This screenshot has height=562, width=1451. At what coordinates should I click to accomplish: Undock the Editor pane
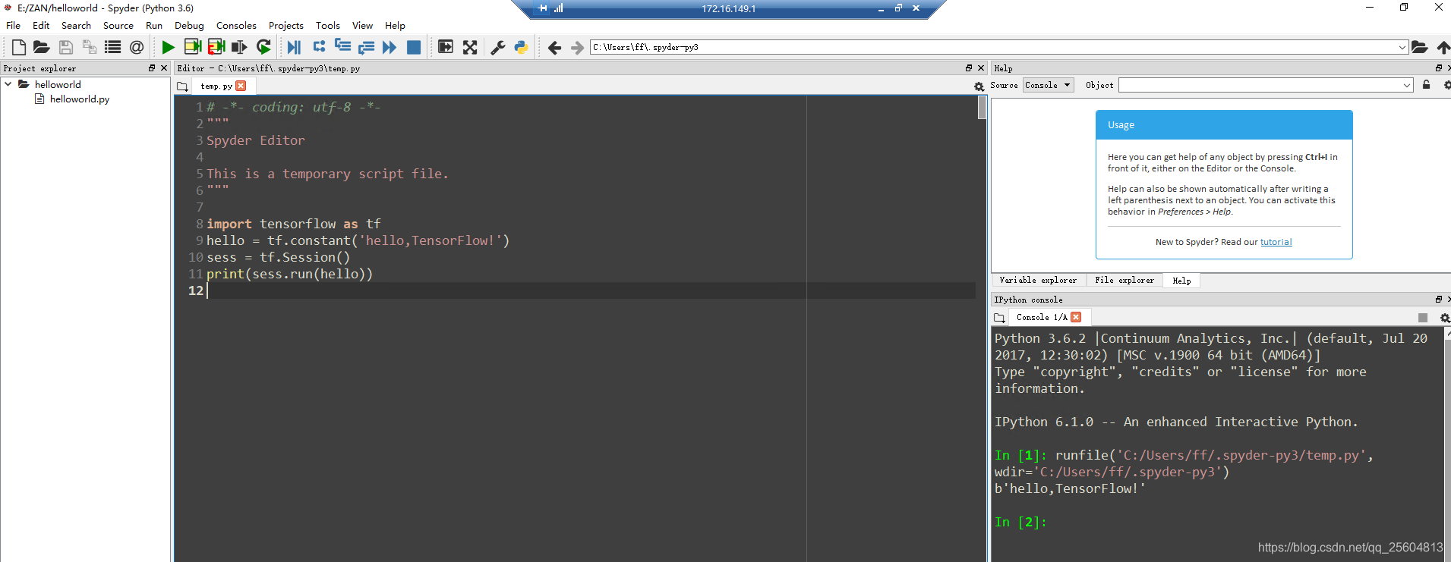click(x=969, y=68)
